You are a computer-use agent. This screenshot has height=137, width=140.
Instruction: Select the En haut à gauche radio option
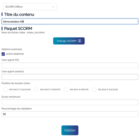[6, 90]
